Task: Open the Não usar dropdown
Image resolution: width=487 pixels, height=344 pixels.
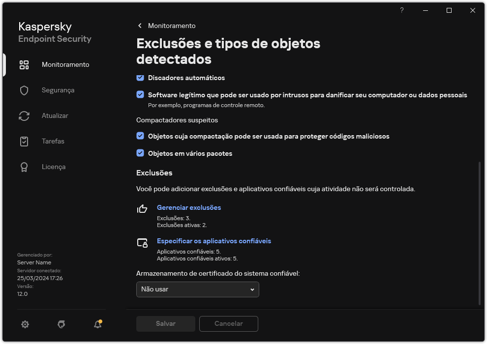Action: pos(197,289)
